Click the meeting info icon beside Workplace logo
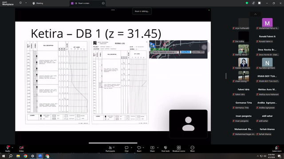The width and height of the screenshot is (284, 159). [x=21, y=3]
